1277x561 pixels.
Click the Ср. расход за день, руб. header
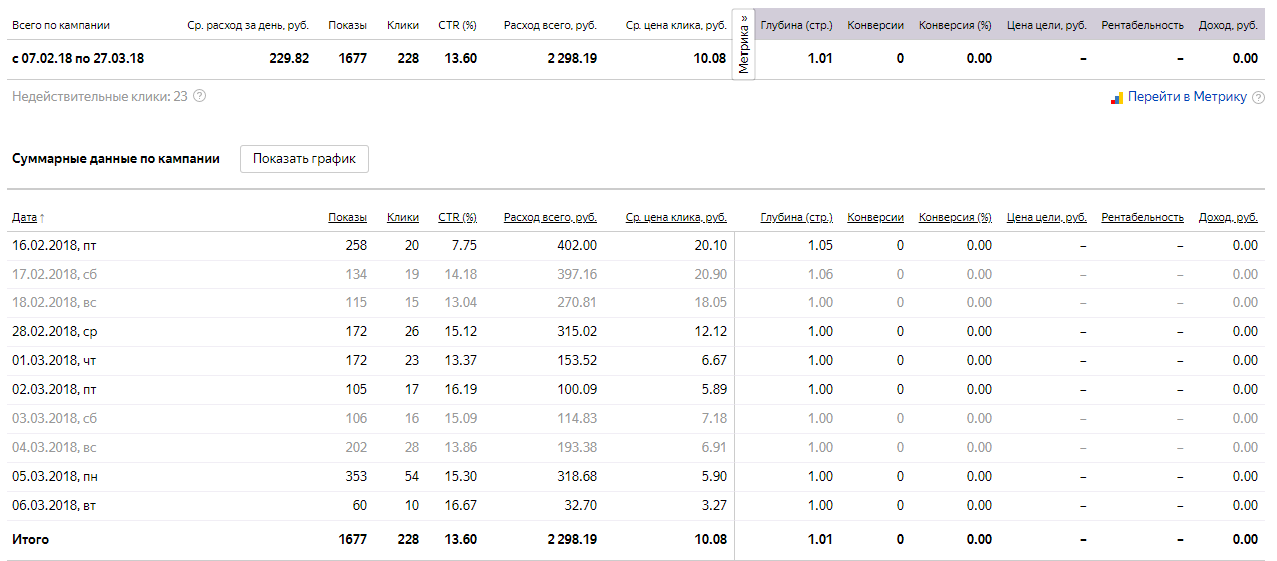pos(248,25)
